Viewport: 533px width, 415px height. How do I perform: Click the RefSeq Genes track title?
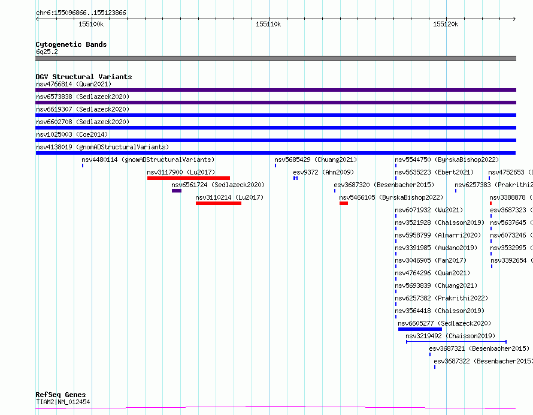[60, 395]
